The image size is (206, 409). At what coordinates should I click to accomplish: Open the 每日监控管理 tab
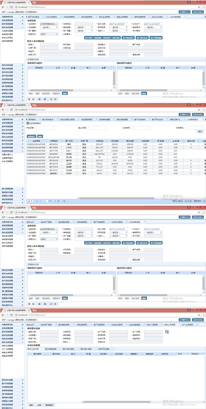[104, 17]
